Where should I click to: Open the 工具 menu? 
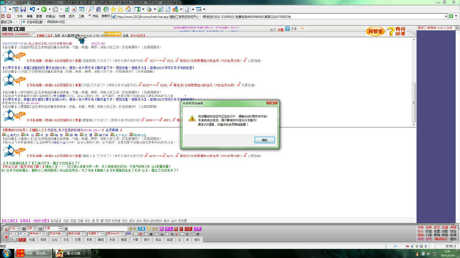(81, 16)
